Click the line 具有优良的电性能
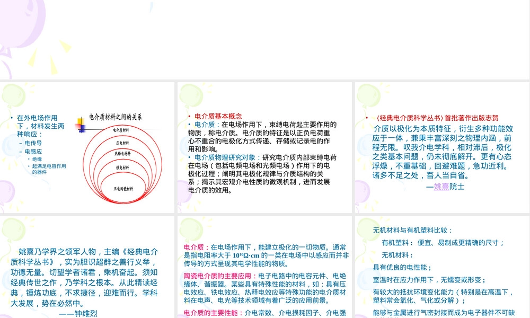 (x=402, y=267)
